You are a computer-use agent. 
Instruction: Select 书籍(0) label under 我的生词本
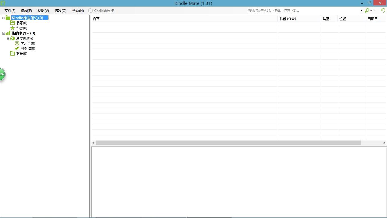click(x=22, y=54)
